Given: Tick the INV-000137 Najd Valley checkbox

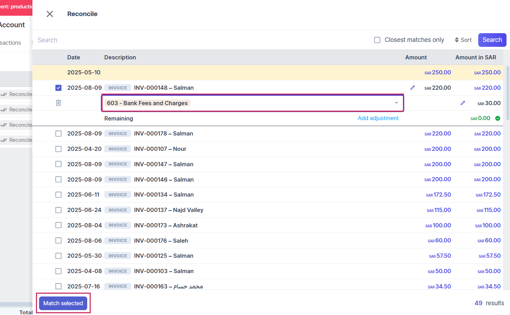Looking at the screenshot, I should pyautogui.click(x=58, y=210).
